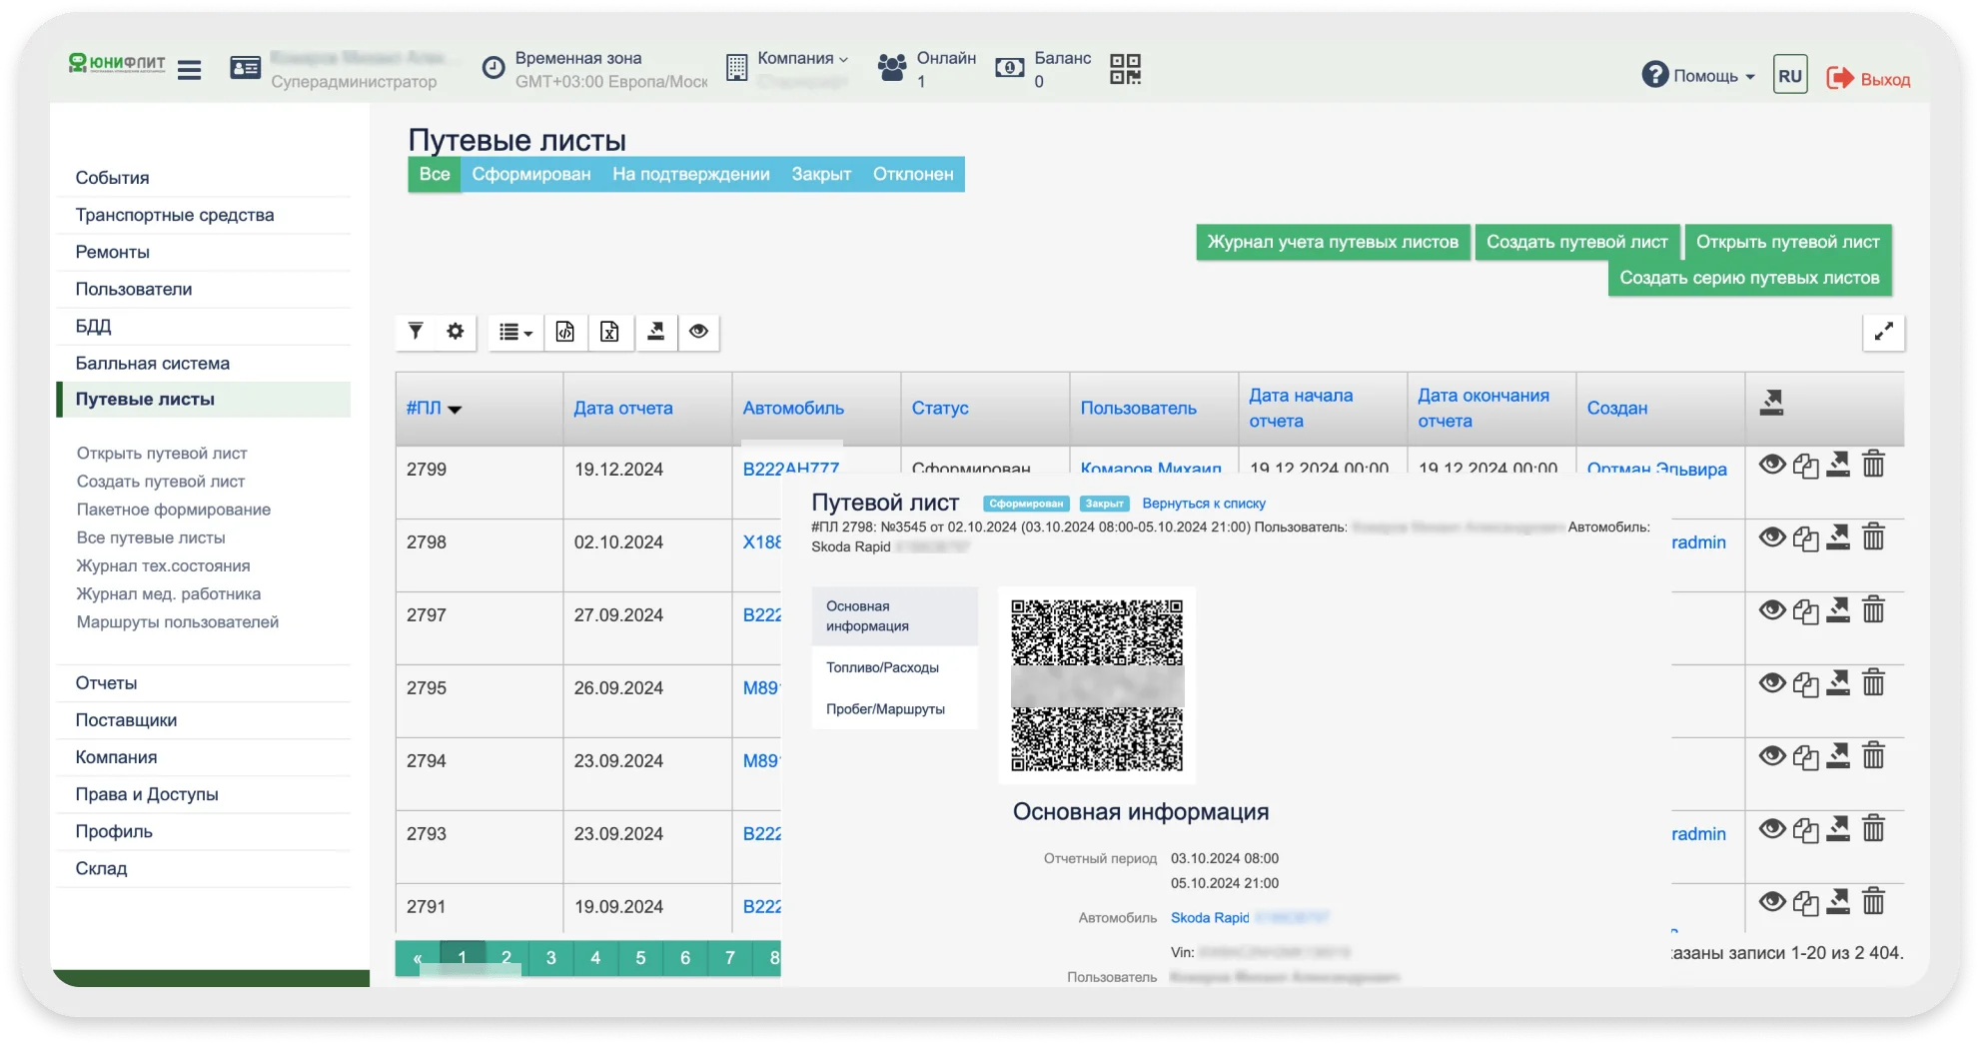
Task: Click Журнал учета путевых листов button
Action: (x=1333, y=242)
